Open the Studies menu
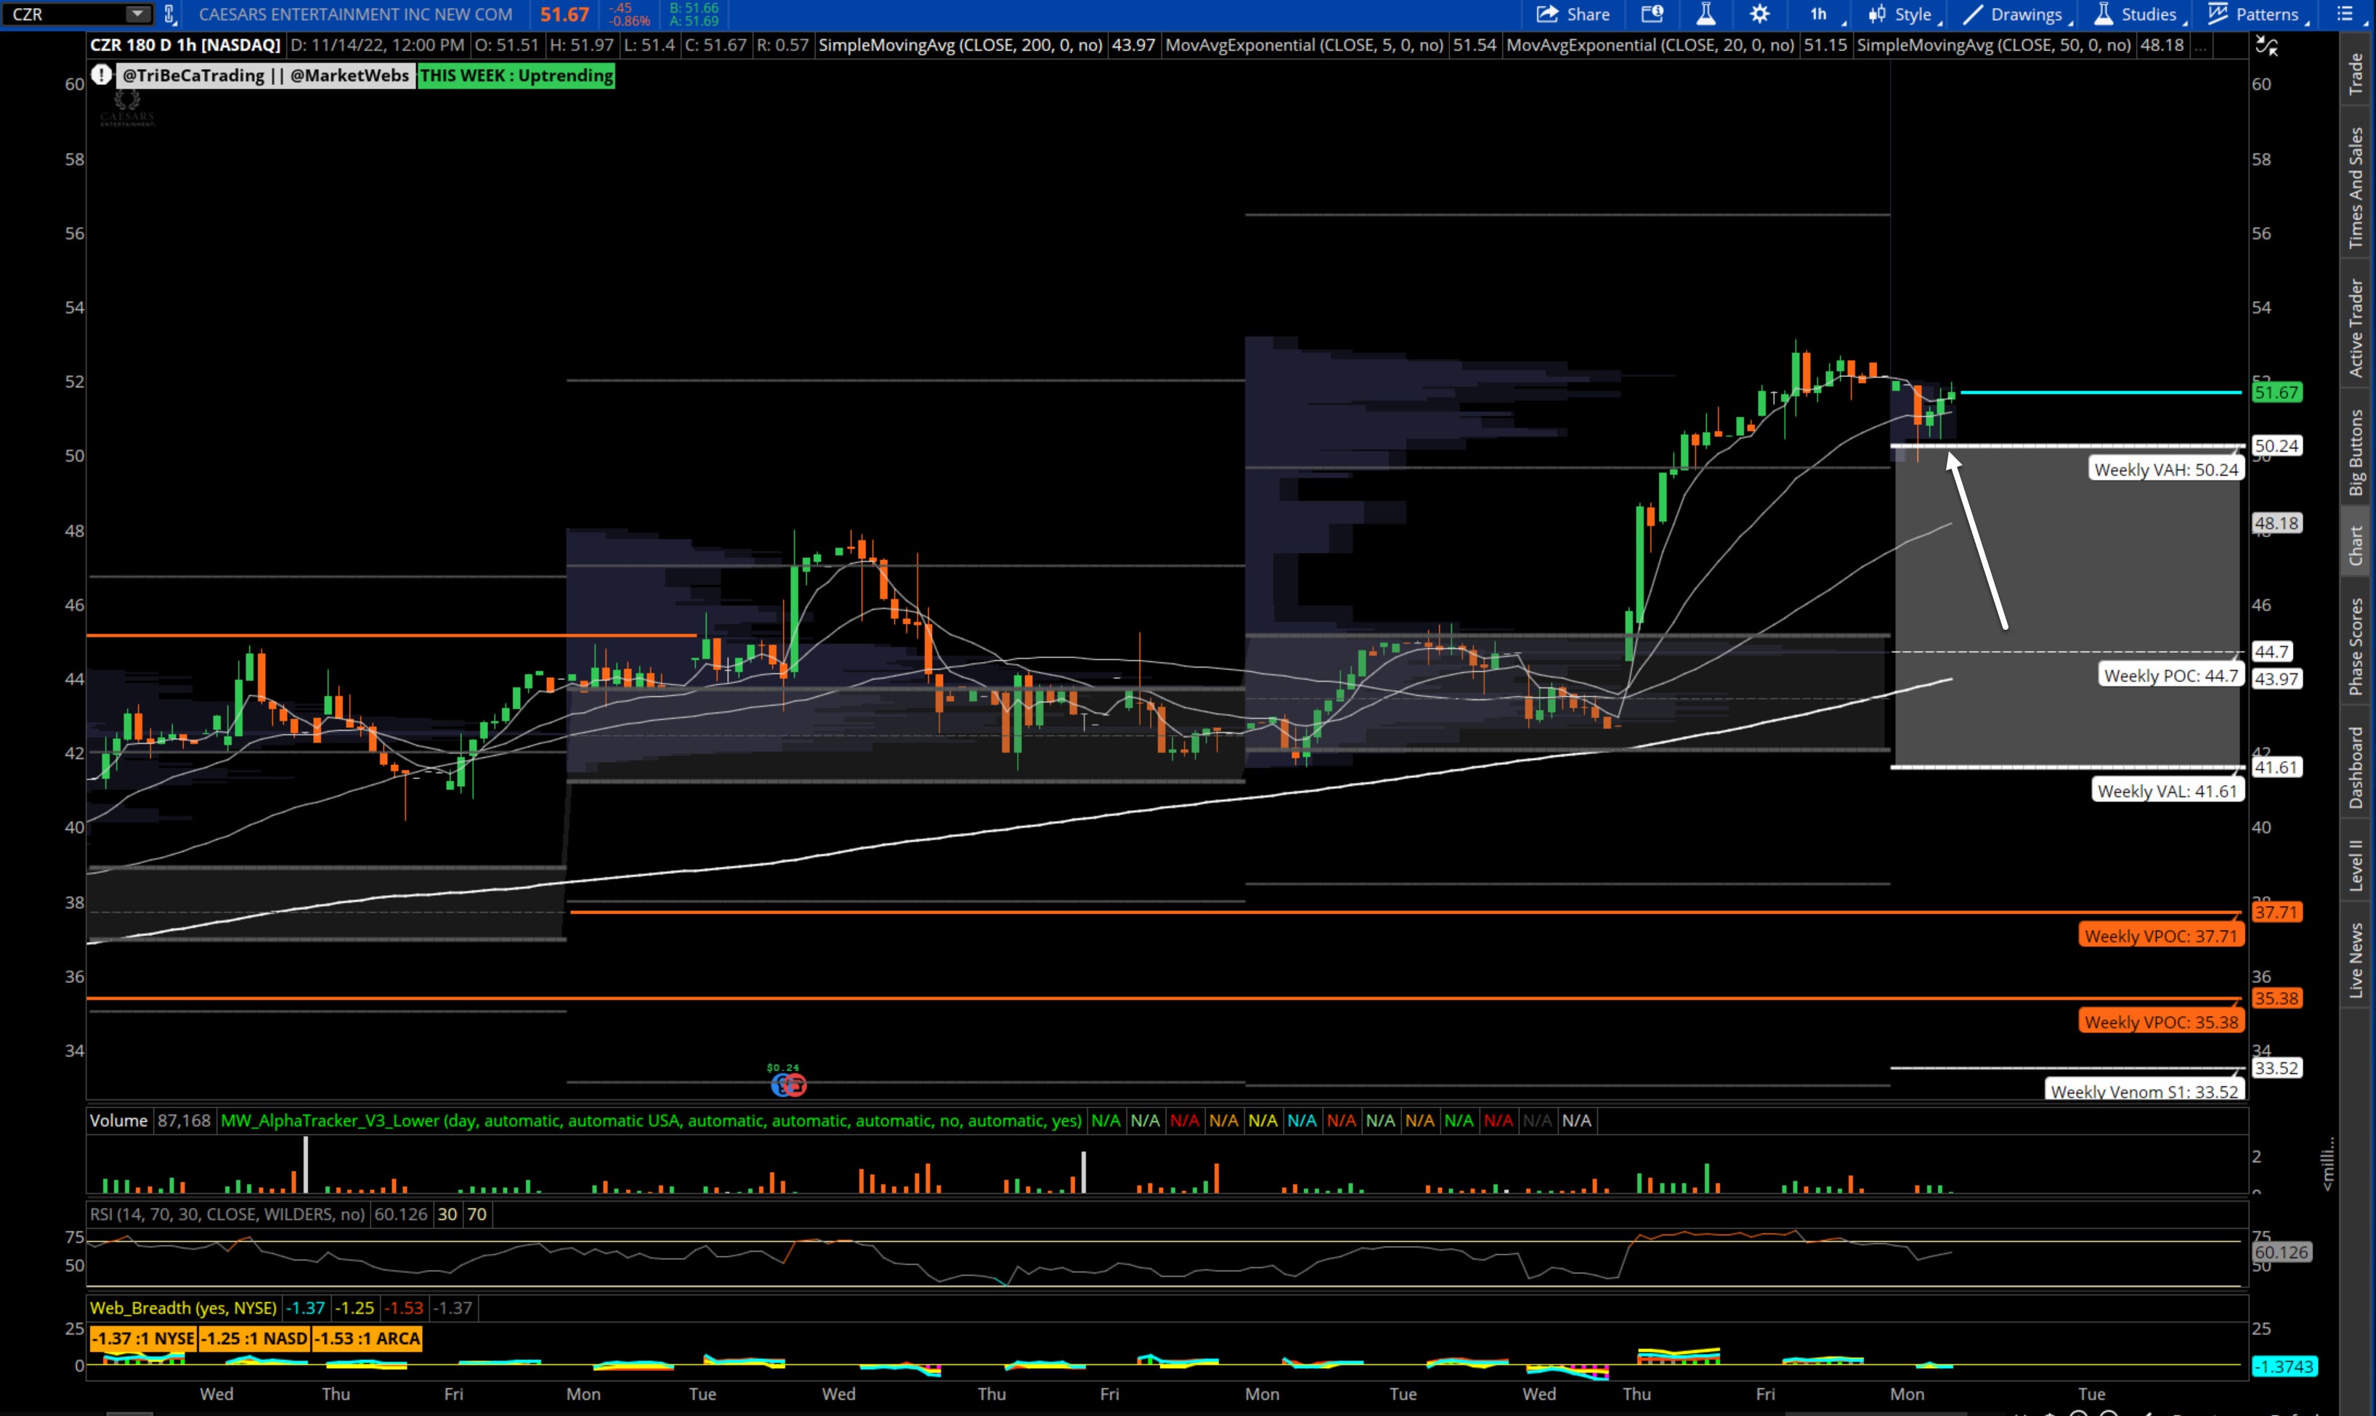Image resolution: width=2376 pixels, height=1416 pixels. click(x=2139, y=15)
